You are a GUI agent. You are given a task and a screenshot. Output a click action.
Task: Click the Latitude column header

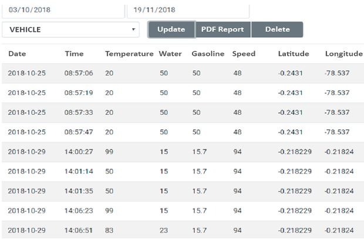coord(294,54)
